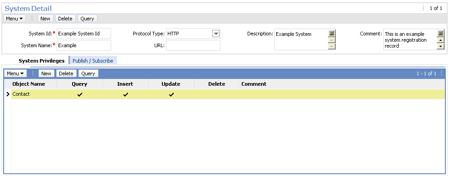Click the Comment text area
This screenshot has height=176, width=459.
(410, 39)
